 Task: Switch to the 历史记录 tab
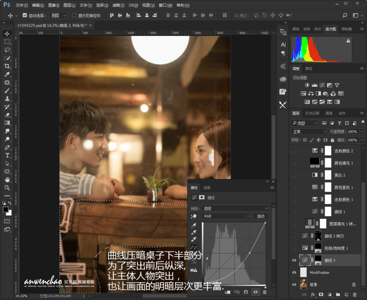click(312, 113)
